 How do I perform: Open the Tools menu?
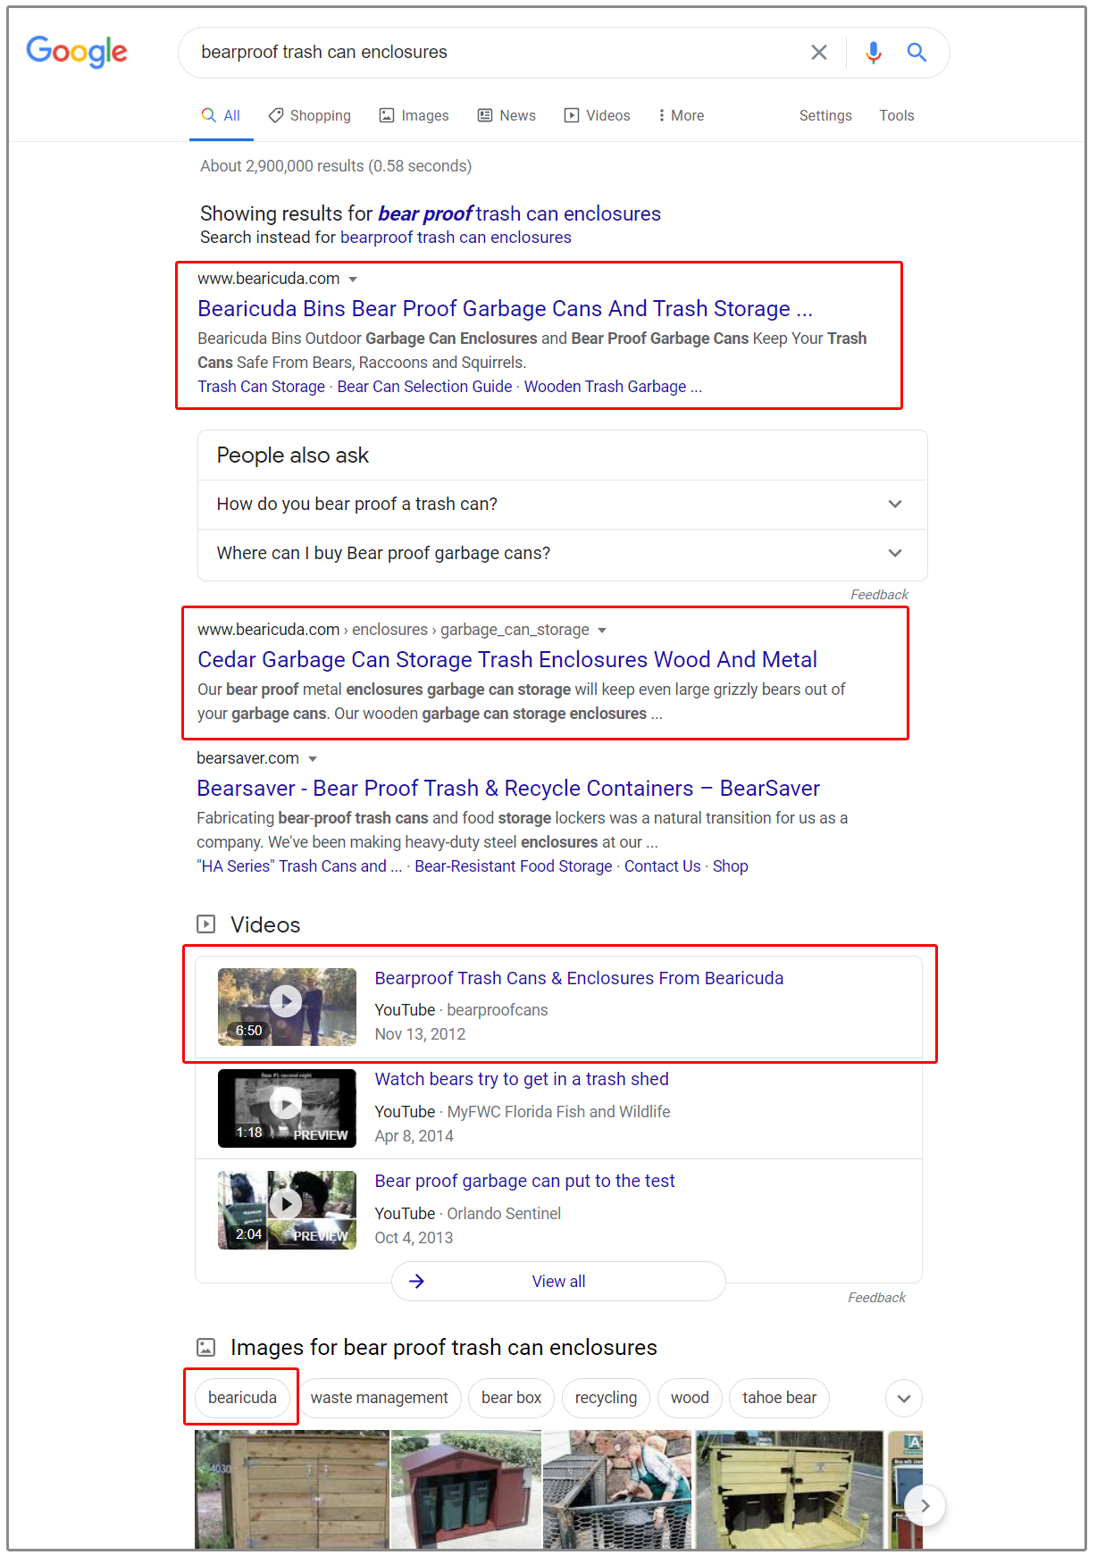tap(896, 115)
